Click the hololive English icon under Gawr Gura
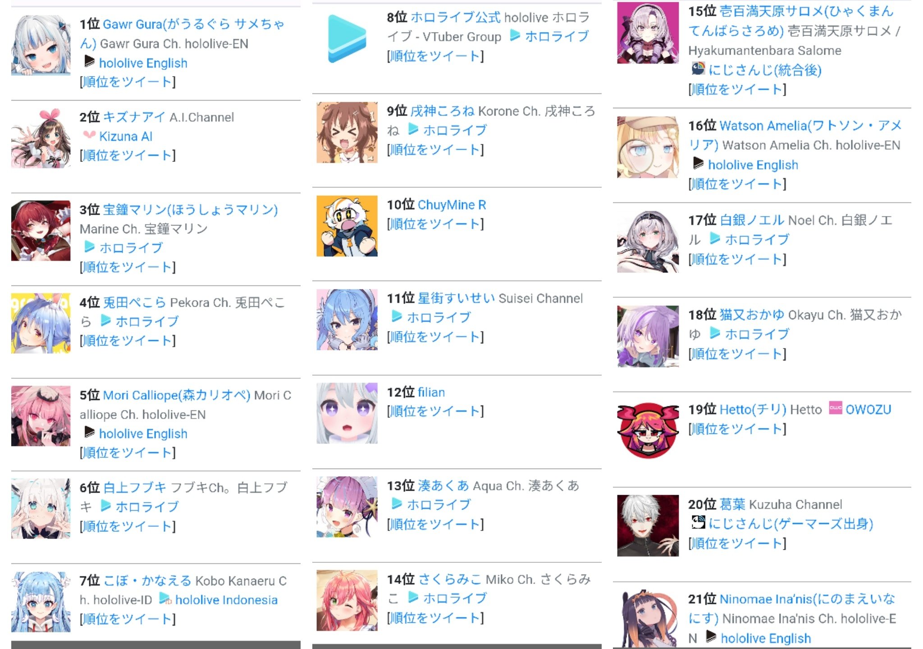 89,61
